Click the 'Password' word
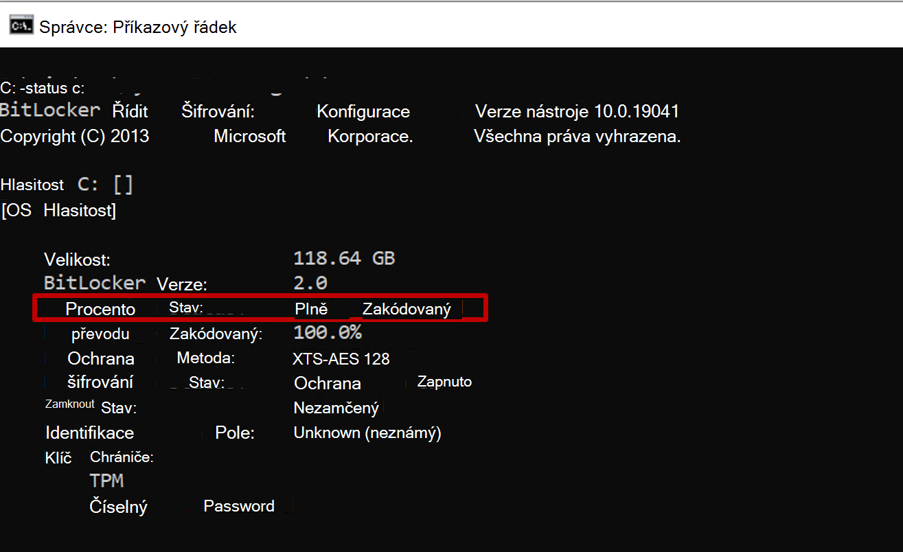 tap(239, 507)
